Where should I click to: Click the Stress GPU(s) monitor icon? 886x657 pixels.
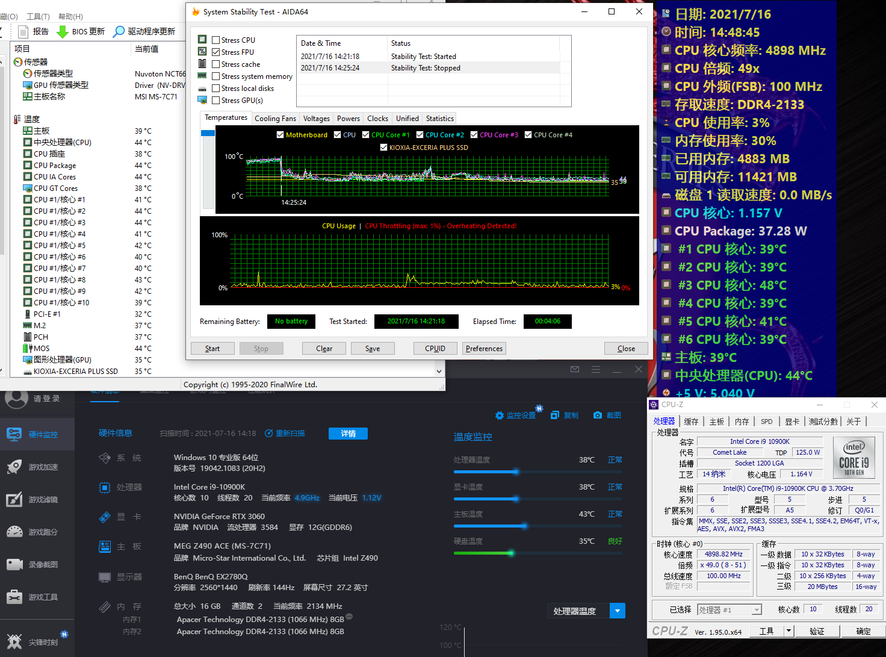pos(202,100)
